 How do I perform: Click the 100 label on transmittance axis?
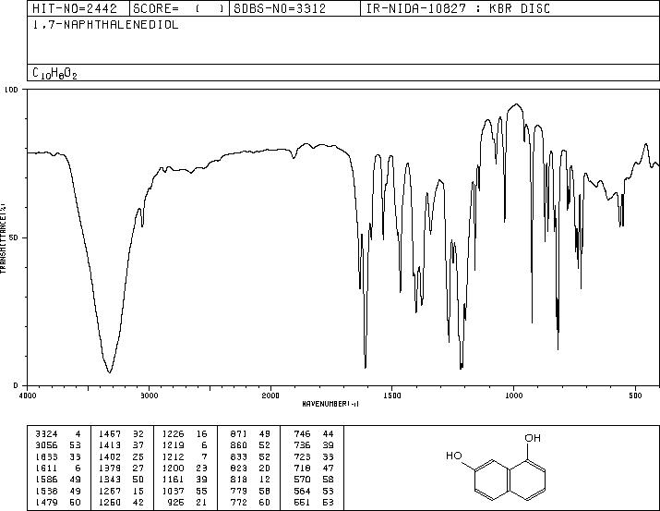11,90
